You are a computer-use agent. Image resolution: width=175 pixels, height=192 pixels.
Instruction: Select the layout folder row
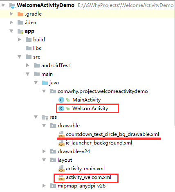coord(87,160)
